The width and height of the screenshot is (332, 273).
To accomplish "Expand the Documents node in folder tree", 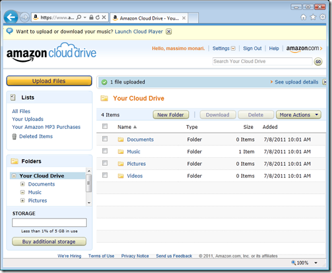I will pyautogui.click(x=22, y=184).
